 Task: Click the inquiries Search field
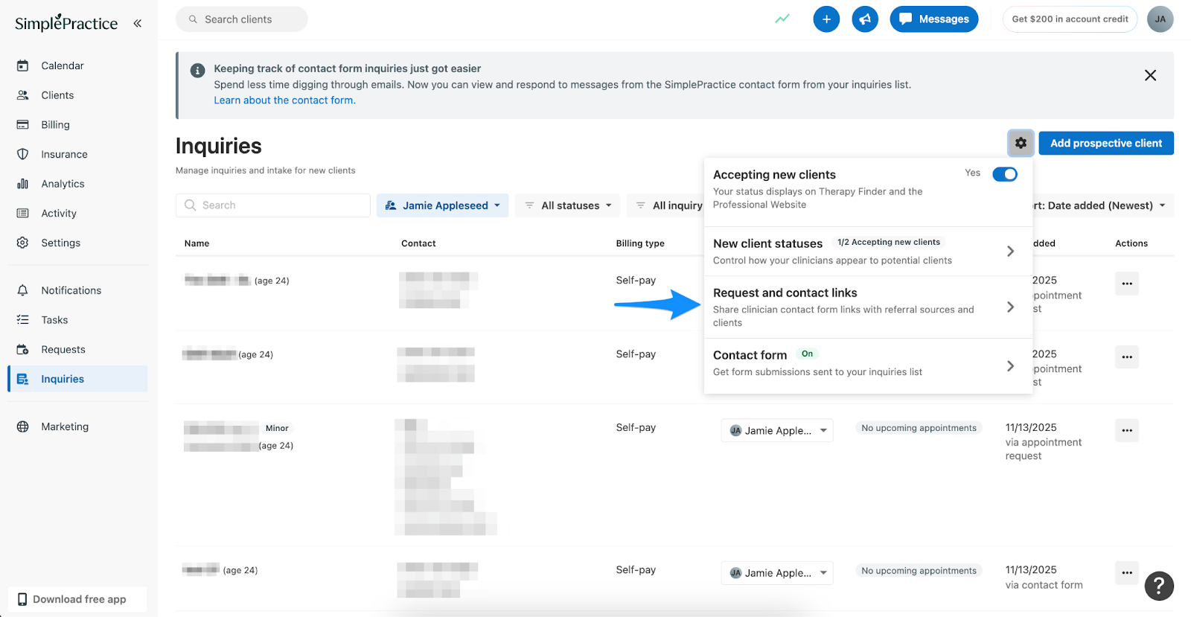pyautogui.click(x=272, y=205)
